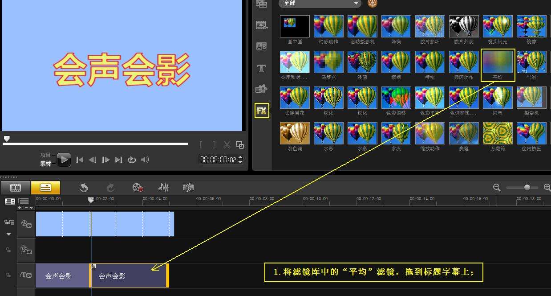Expand the 全部 filter category dropdown
Viewport: 551px width, 296px height.
pyautogui.click(x=356, y=4)
